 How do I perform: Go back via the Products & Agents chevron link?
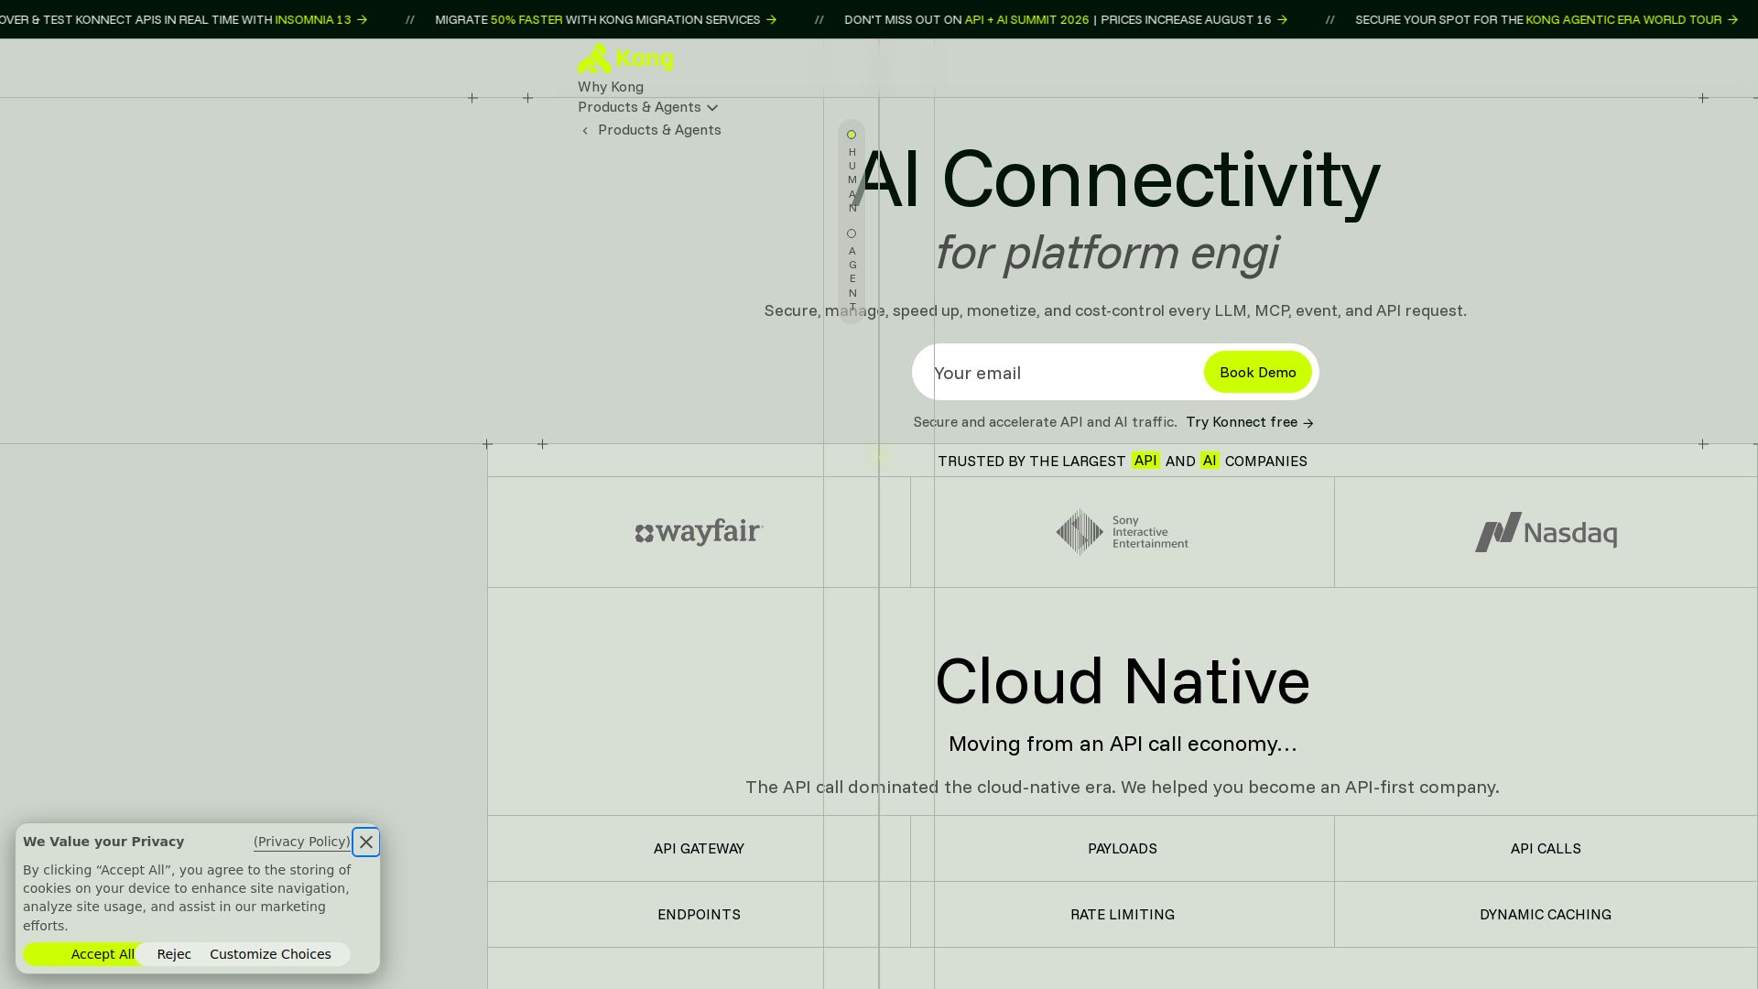(x=651, y=130)
